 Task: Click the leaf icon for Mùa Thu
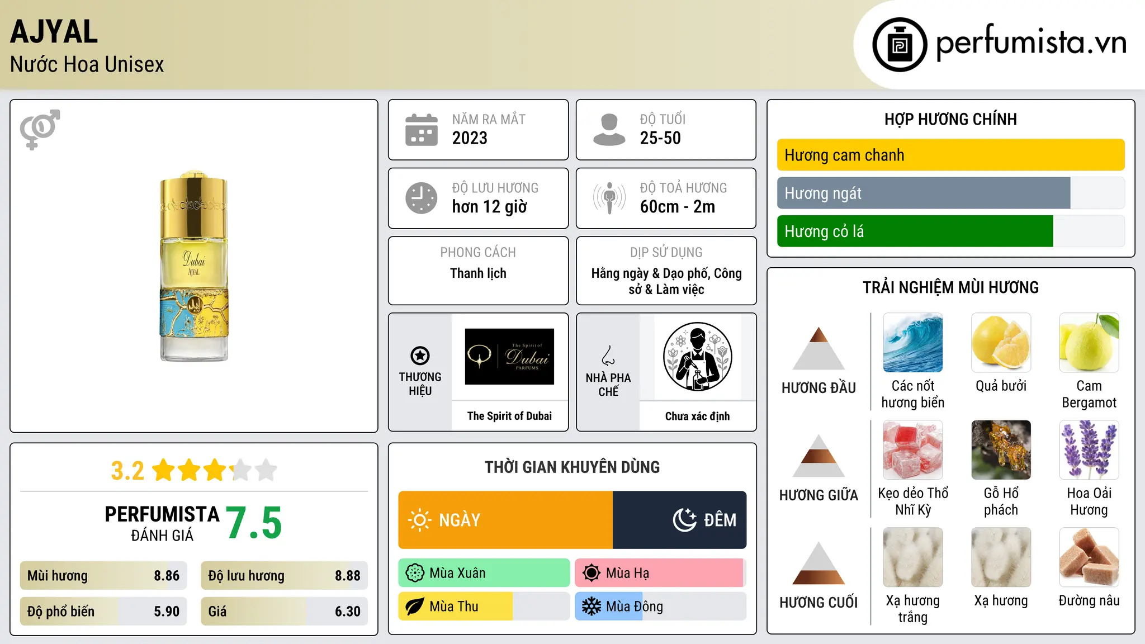(415, 607)
